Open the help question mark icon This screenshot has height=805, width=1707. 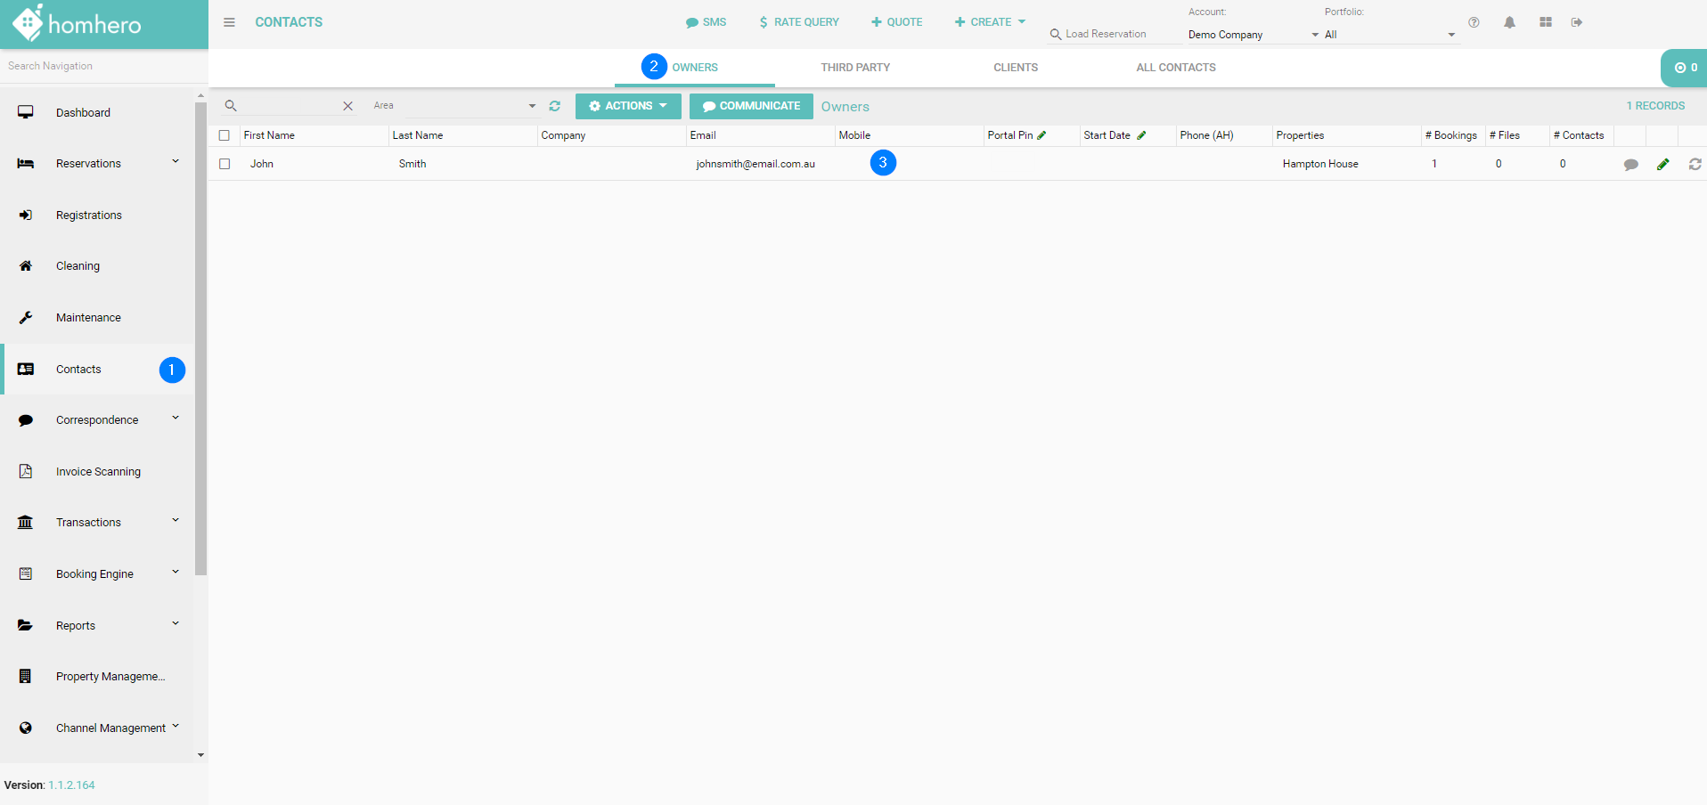(1474, 22)
